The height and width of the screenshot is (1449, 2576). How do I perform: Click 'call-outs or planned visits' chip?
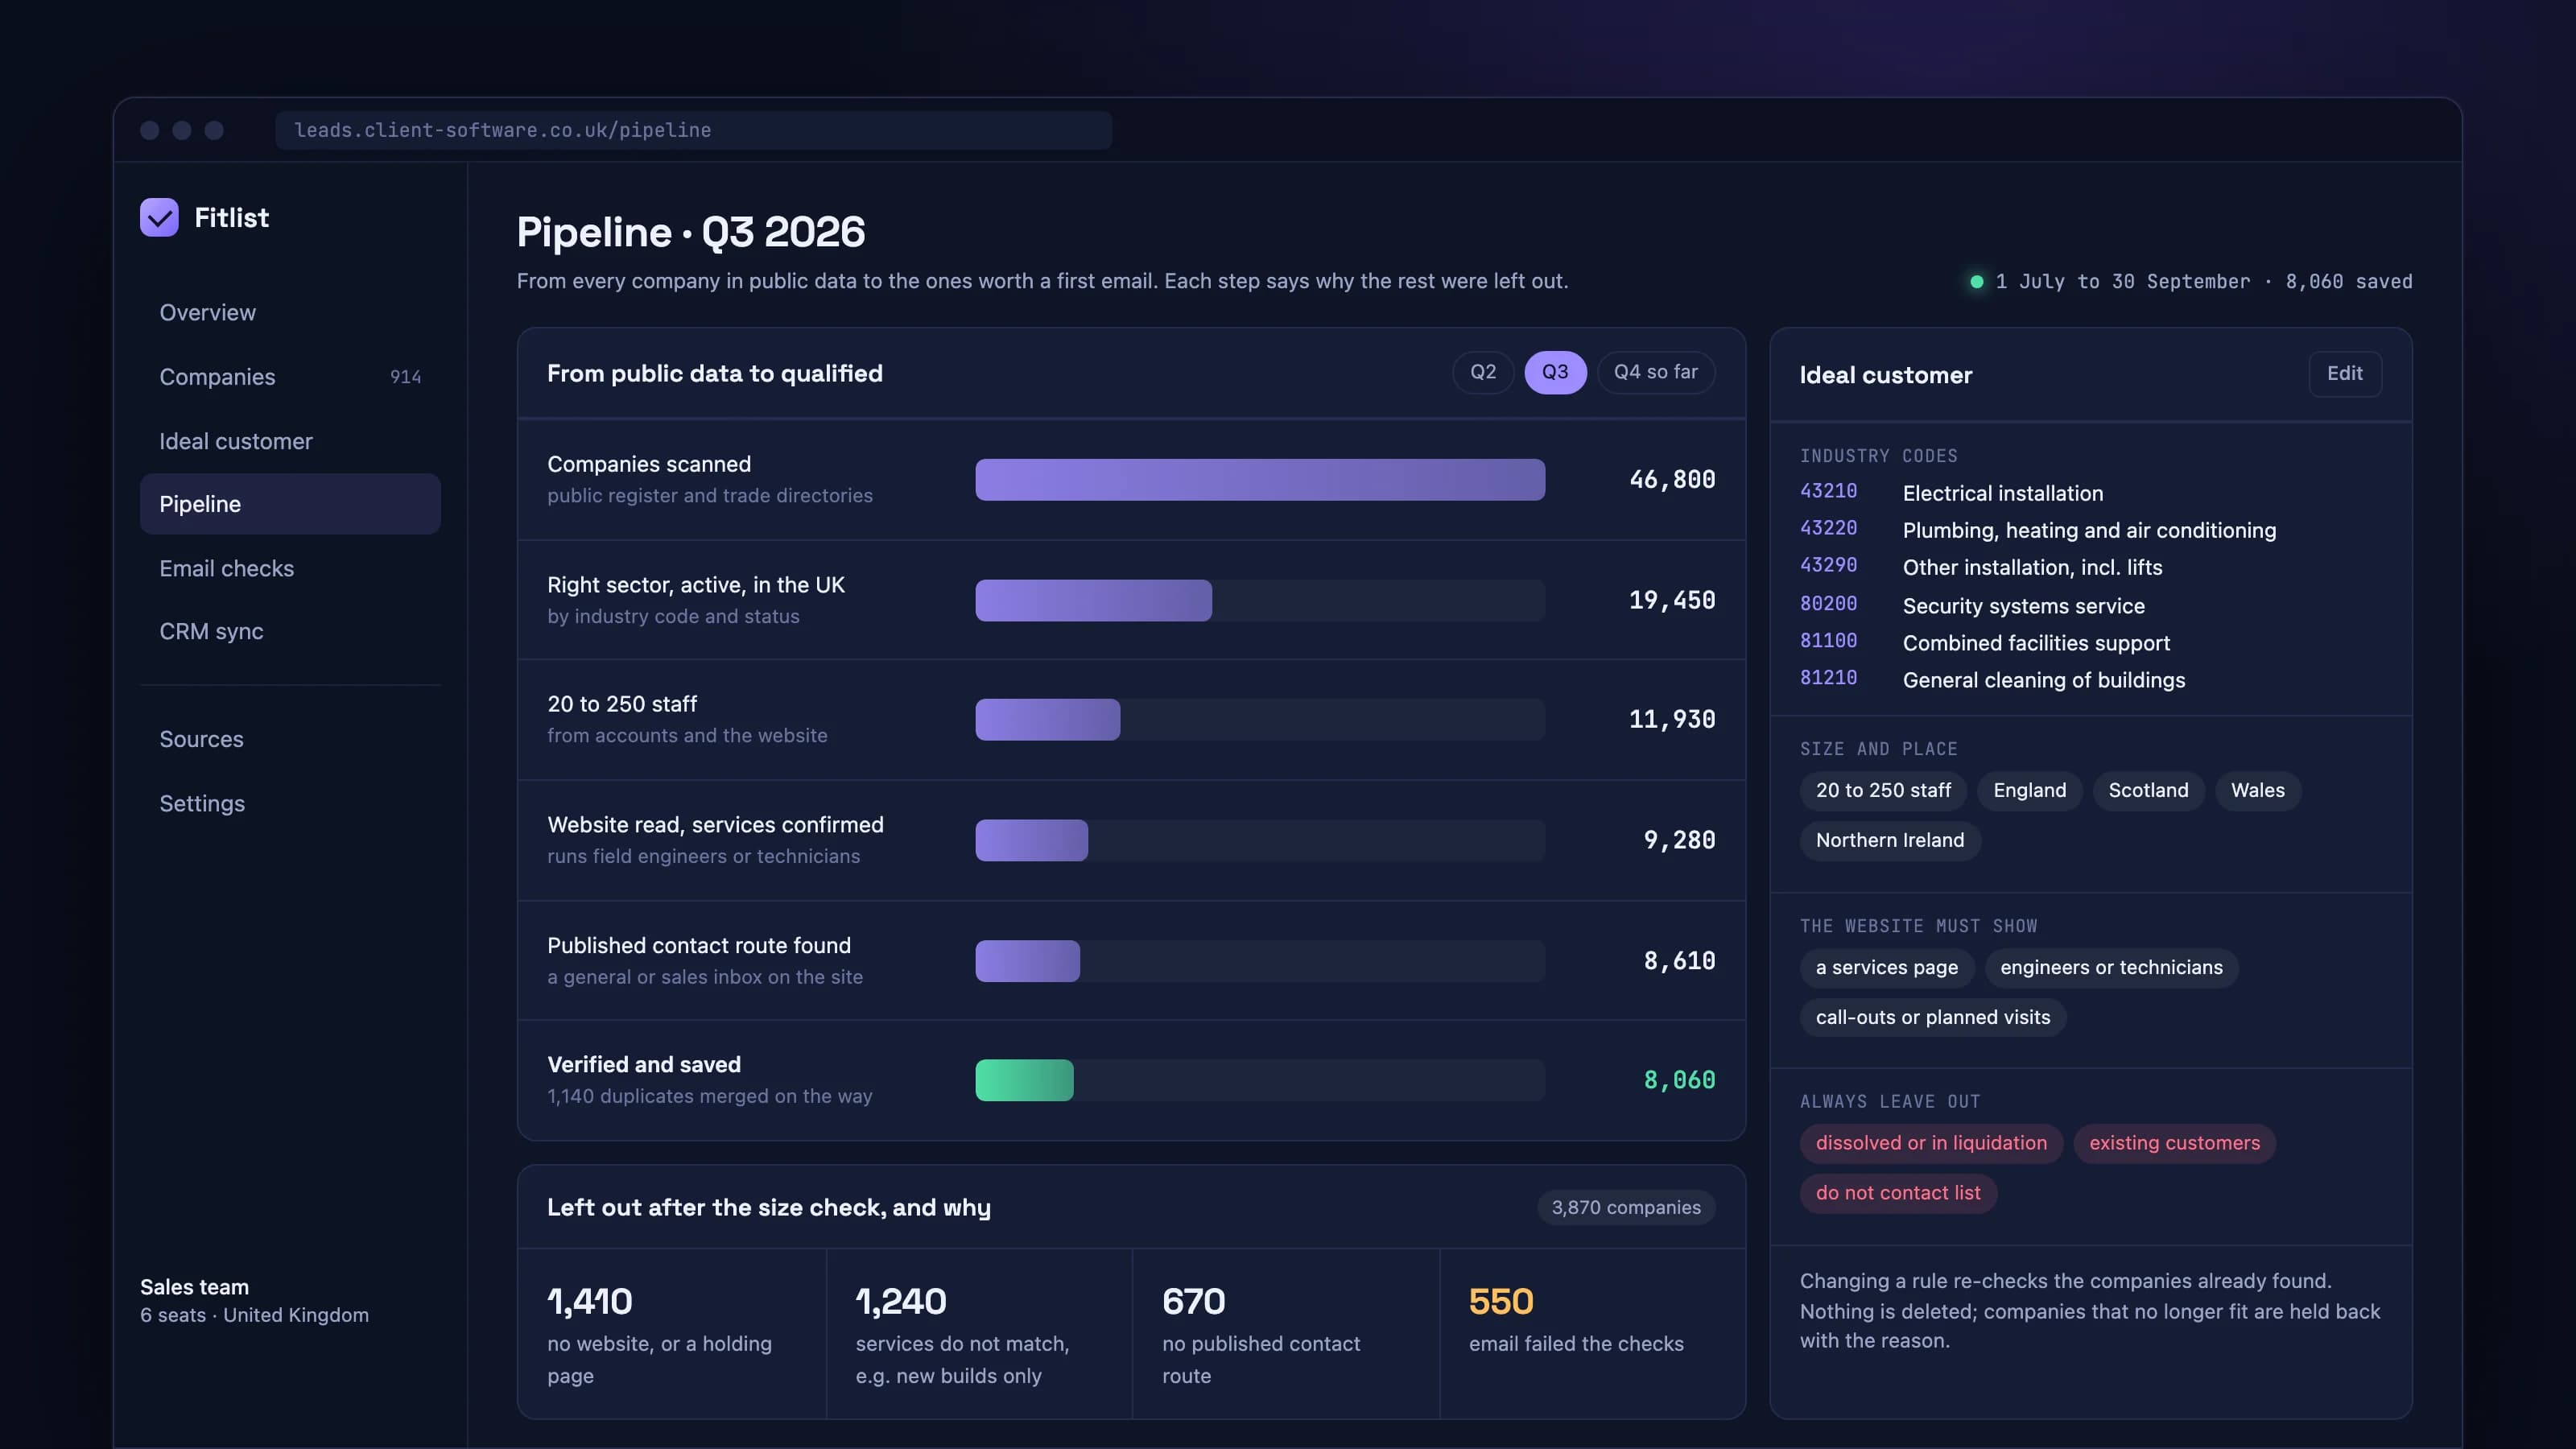(1932, 1017)
